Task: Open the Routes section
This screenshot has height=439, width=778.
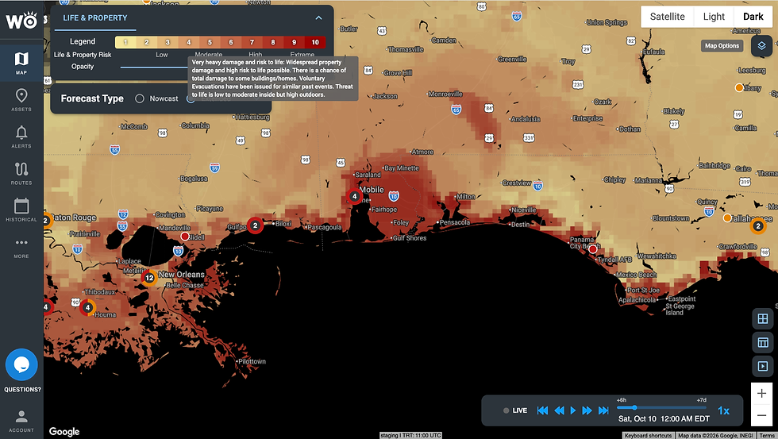Action: 21,172
